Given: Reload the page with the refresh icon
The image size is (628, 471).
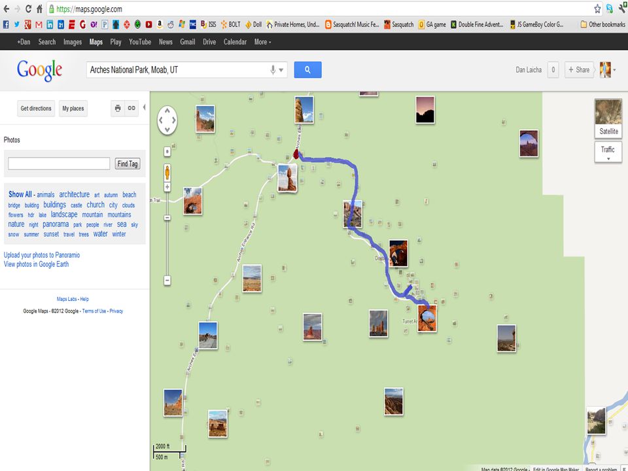Looking at the screenshot, I should pyautogui.click(x=28, y=9).
